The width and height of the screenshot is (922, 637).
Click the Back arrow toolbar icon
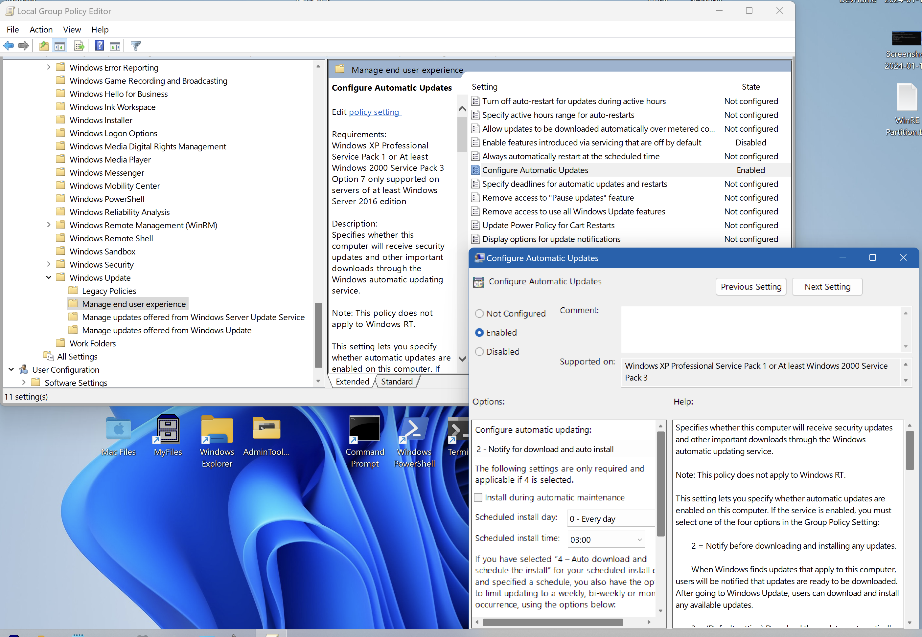(x=9, y=46)
